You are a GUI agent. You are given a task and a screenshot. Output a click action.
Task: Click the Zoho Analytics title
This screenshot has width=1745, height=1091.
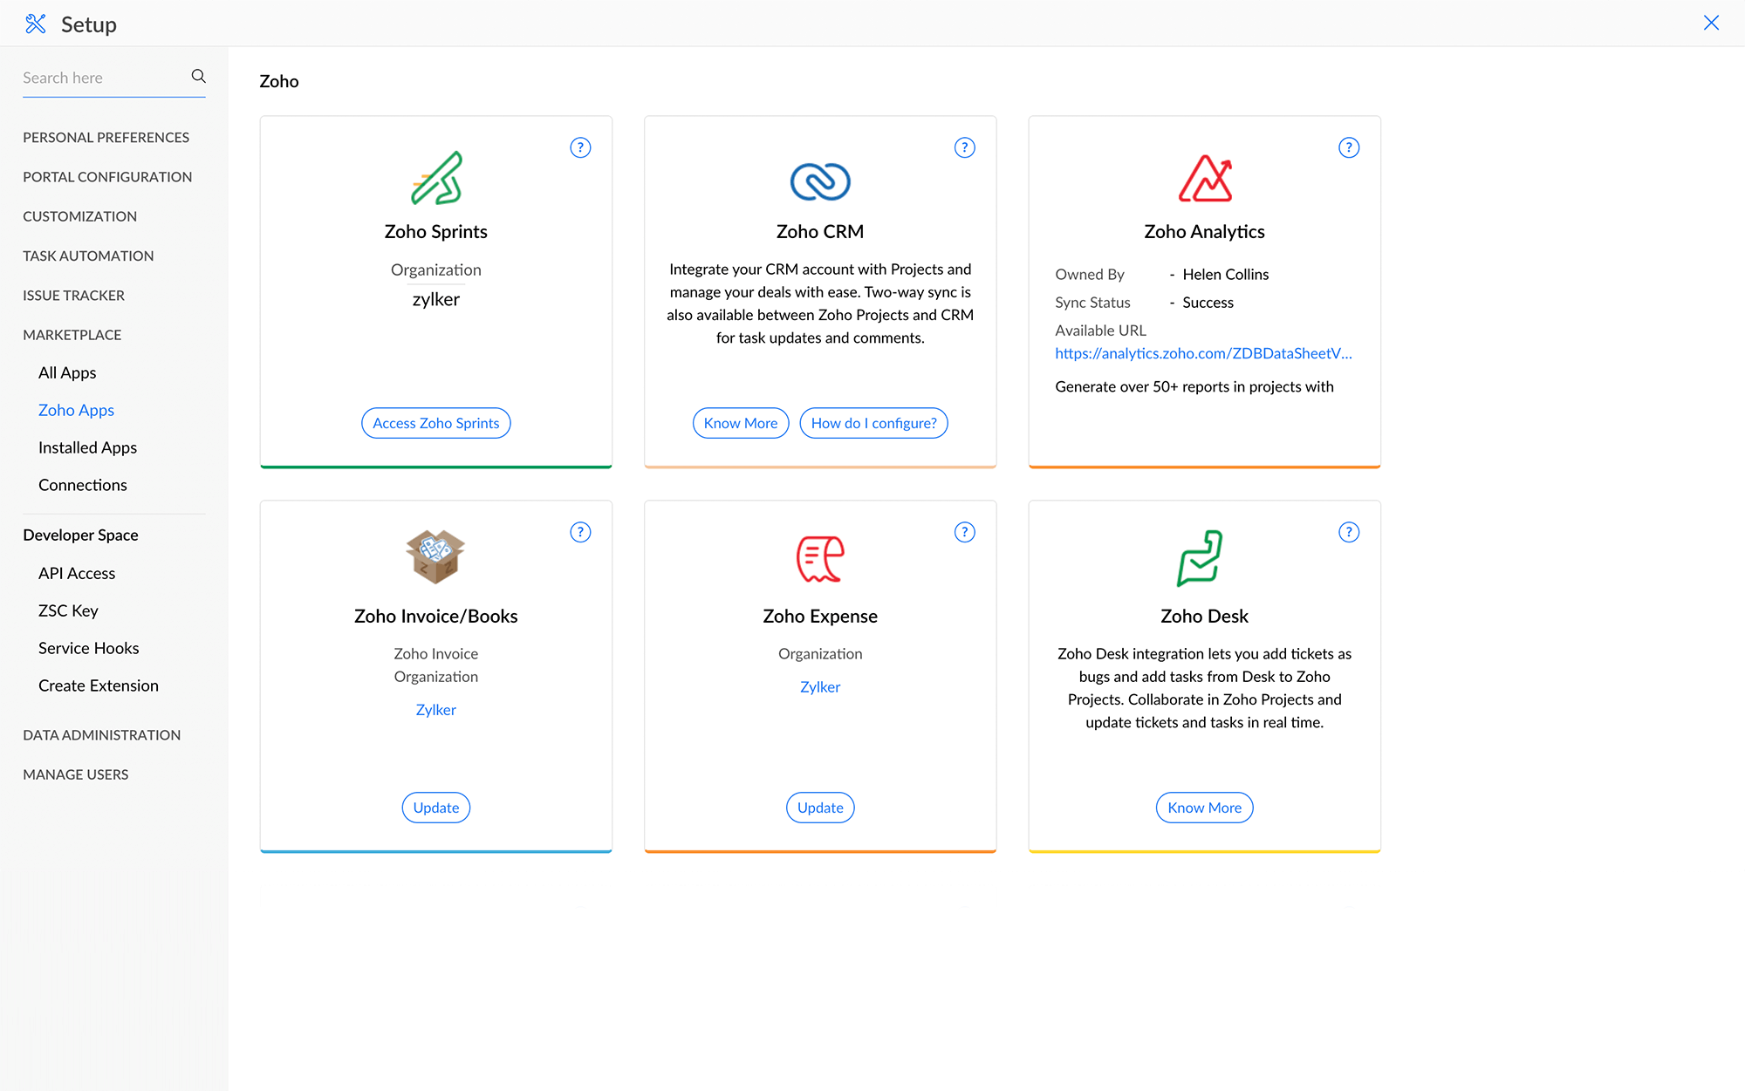[1204, 232]
